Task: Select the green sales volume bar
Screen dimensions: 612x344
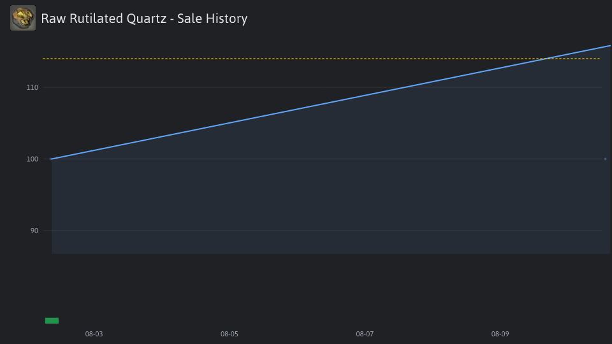Action: 52,320
